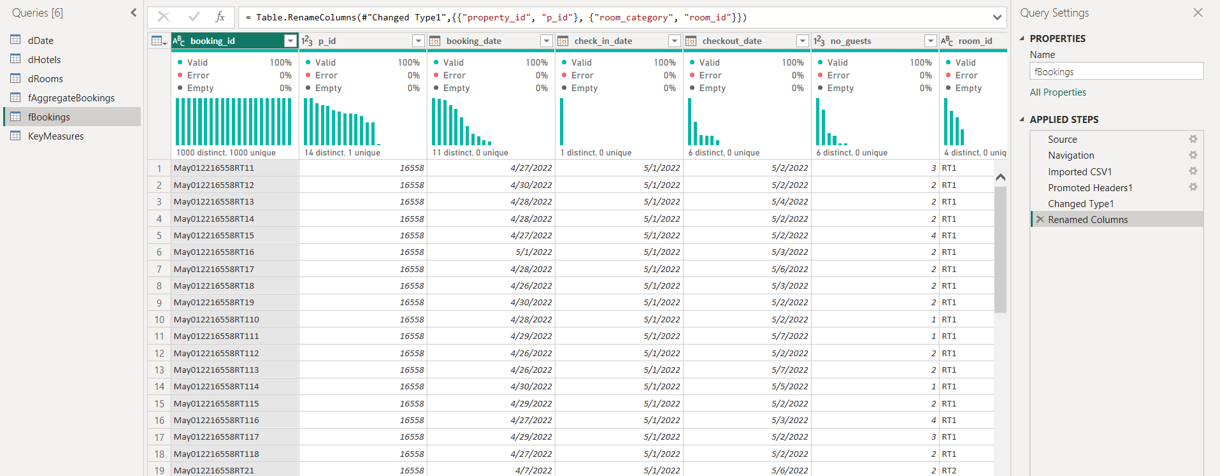Screen dimensions: 1220x476
Task: Select the dRooms query
Action: (72, 78)
